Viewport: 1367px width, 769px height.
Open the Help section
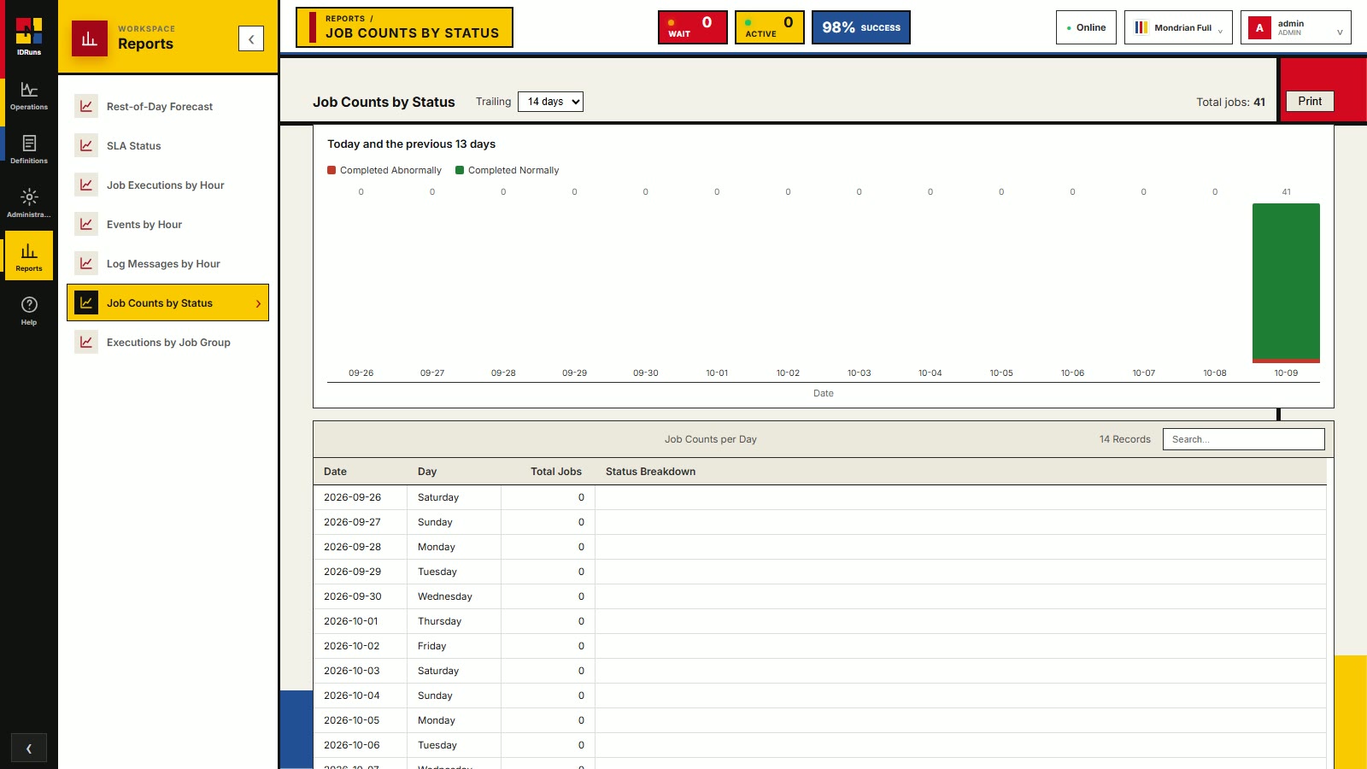click(29, 311)
